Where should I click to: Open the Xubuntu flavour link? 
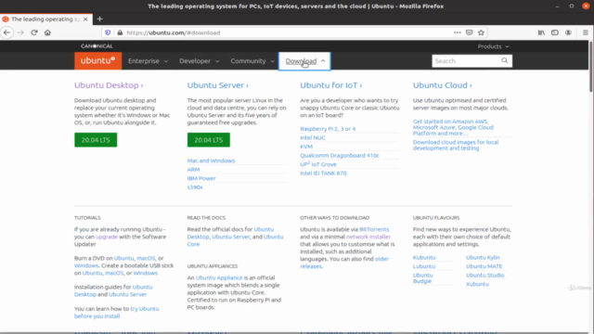(x=477, y=284)
